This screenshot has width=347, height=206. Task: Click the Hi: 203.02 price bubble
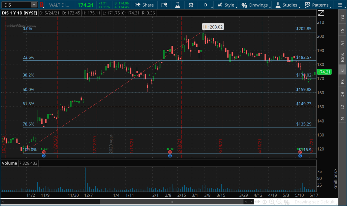213,27
